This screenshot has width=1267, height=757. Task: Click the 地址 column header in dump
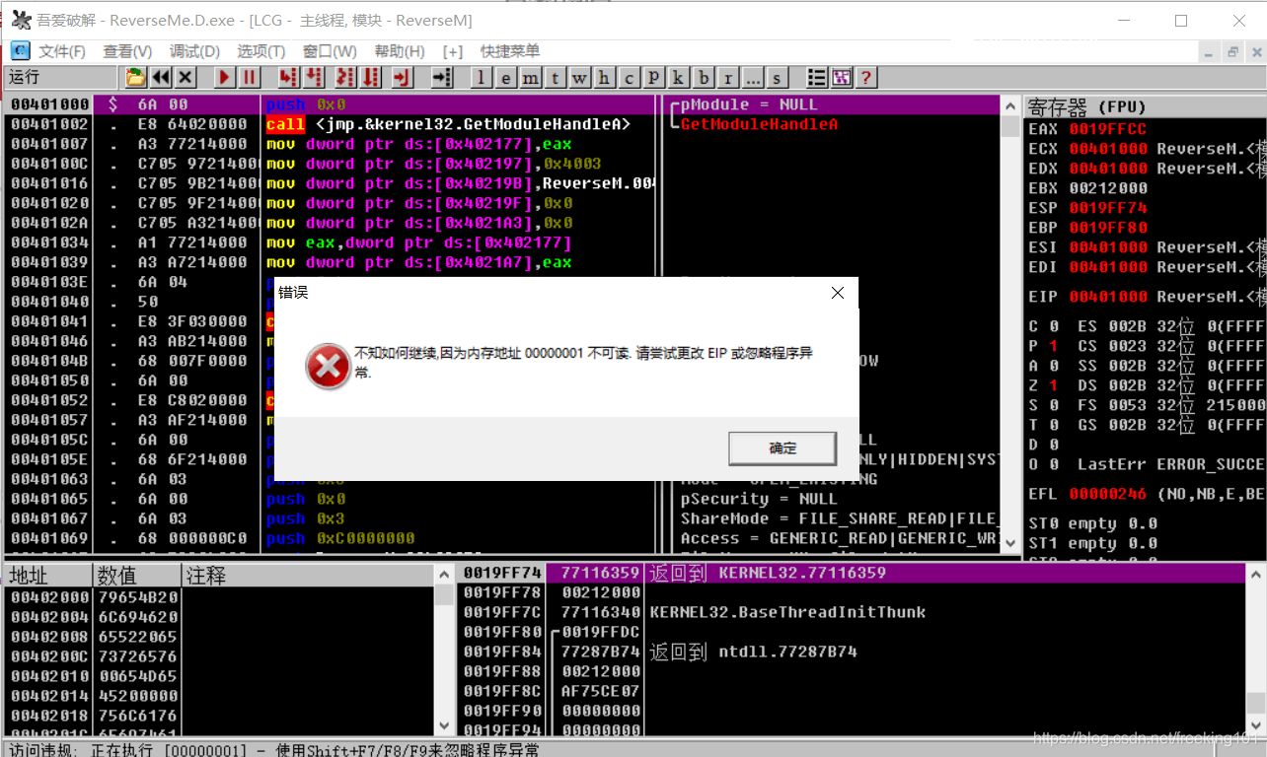[x=47, y=576]
